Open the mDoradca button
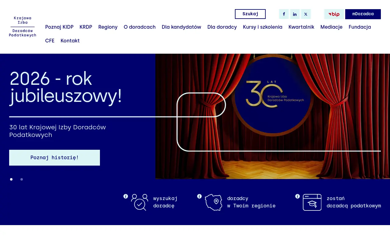390x244 pixels. pyautogui.click(x=363, y=14)
